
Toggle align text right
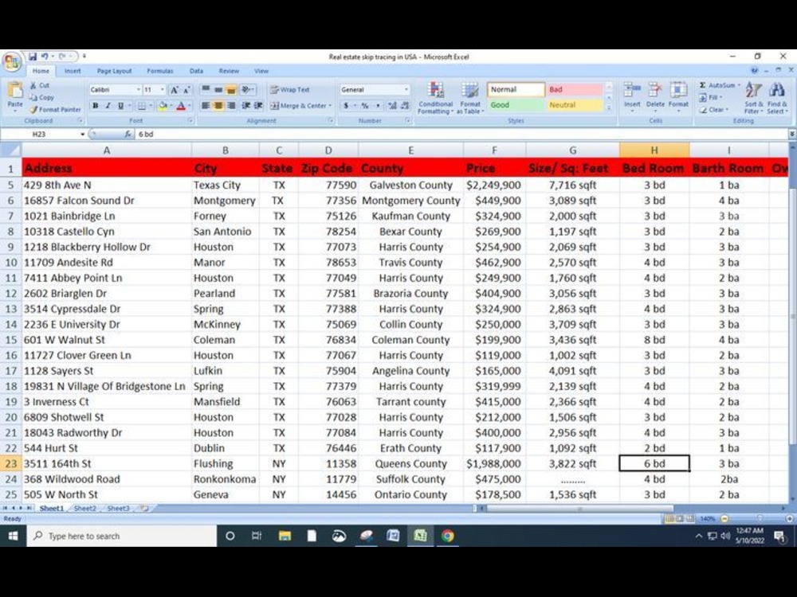click(x=231, y=106)
